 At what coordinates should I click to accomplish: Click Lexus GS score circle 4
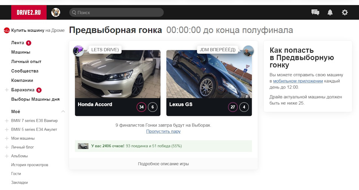[244, 107]
